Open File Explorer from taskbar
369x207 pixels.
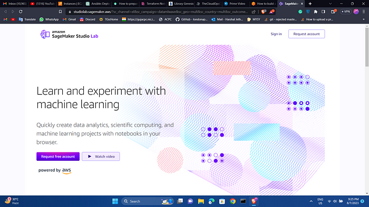(x=201, y=201)
